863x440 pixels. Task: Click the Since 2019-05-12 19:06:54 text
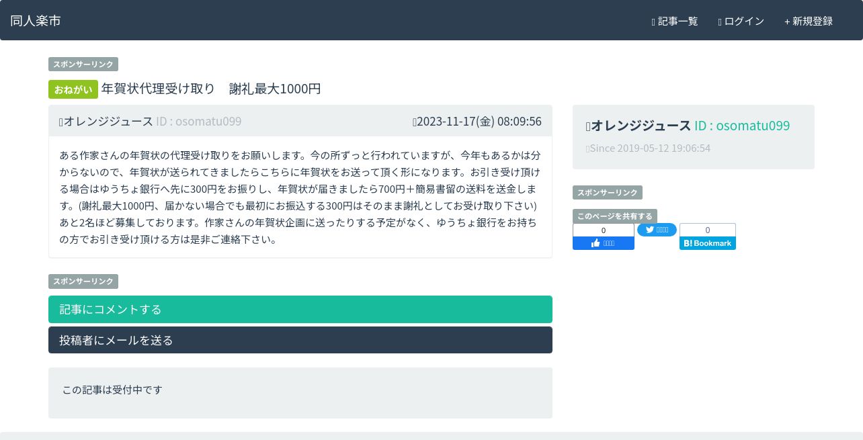(649, 148)
